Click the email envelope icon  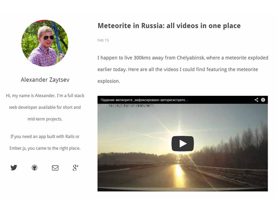[x=55, y=168]
